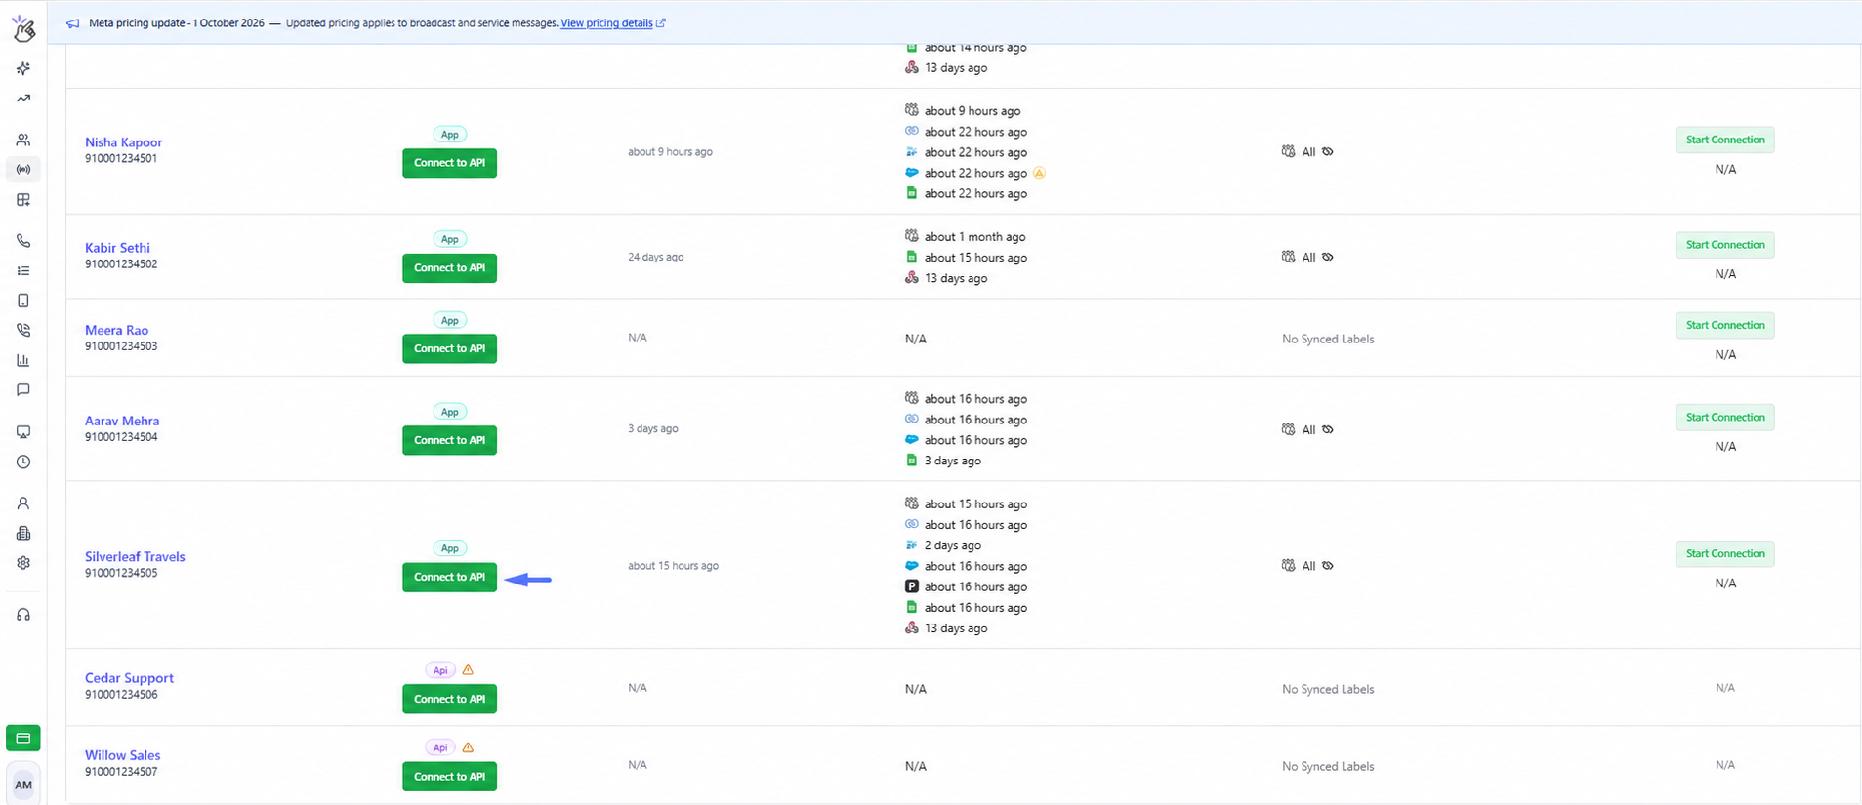The height and width of the screenshot is (805, 1862).
Task: Open the phone call-log icon in the sidebar
Action: point(23,331)
